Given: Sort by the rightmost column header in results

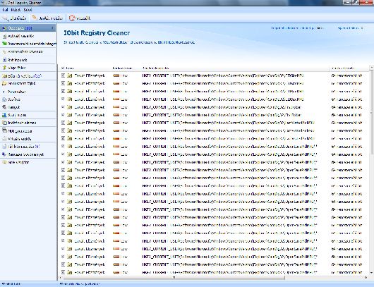Looking at the screenshot, I should pyautogui.click(x=342, y=68).
